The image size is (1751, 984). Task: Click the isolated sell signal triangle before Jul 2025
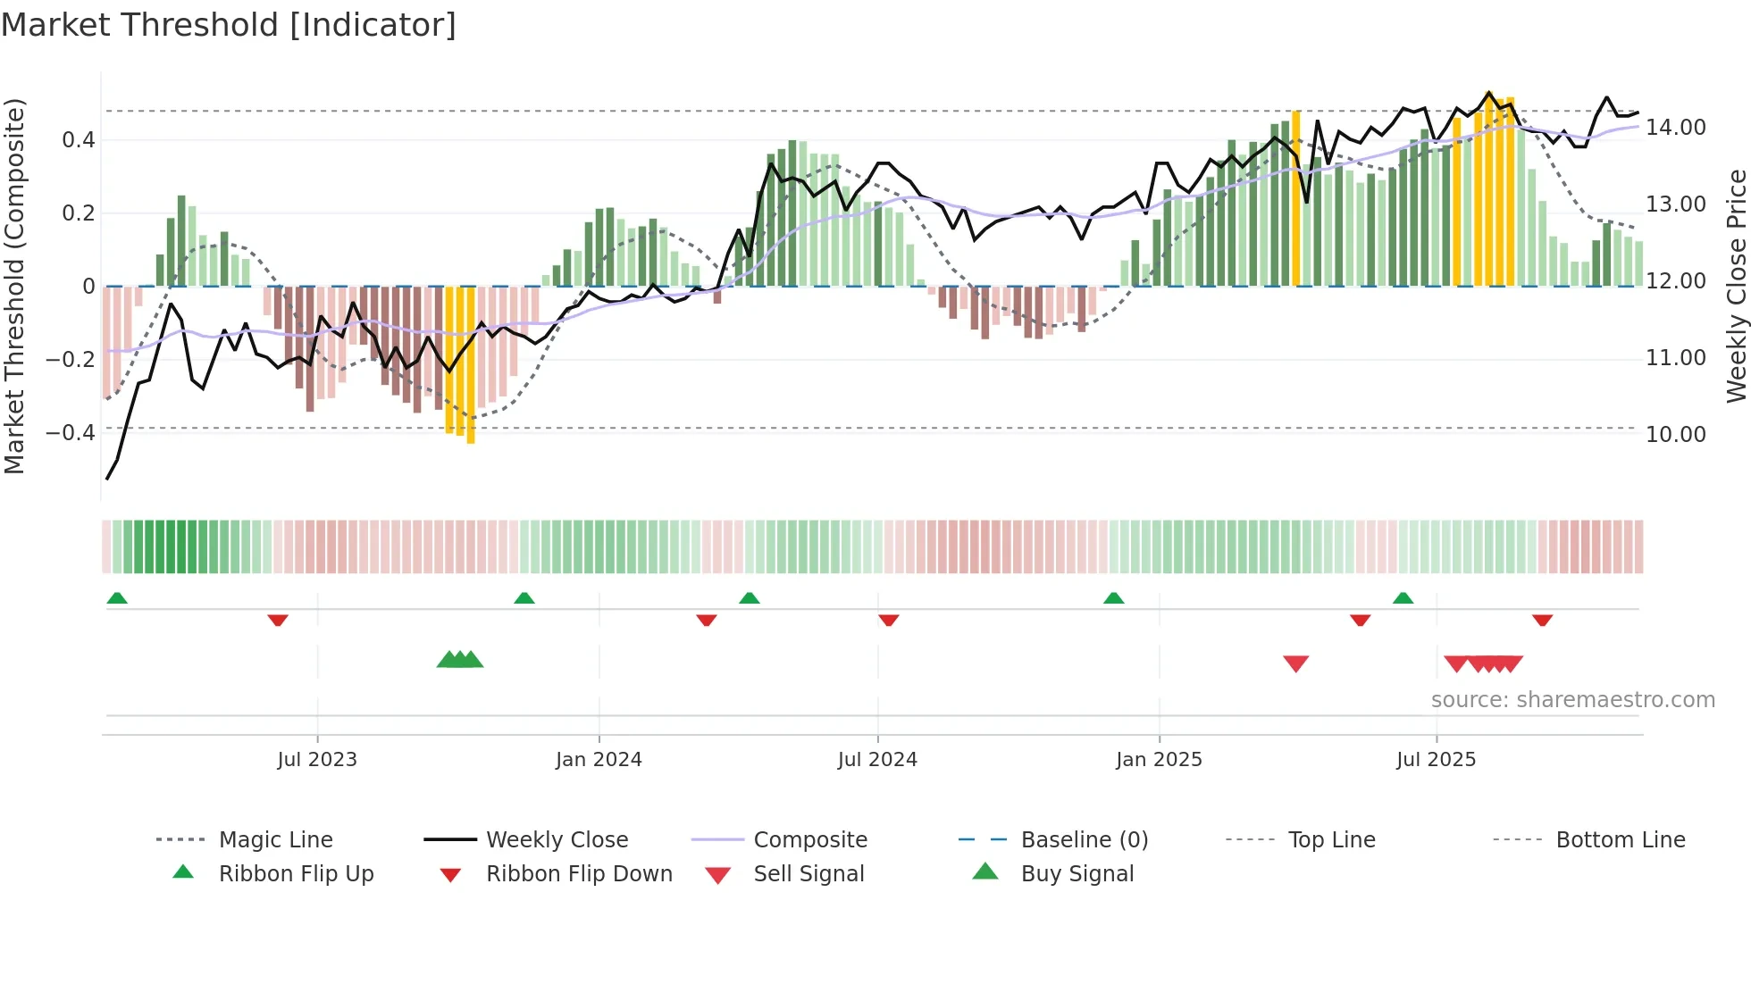pyautogui.click(x=1295, y=663)
